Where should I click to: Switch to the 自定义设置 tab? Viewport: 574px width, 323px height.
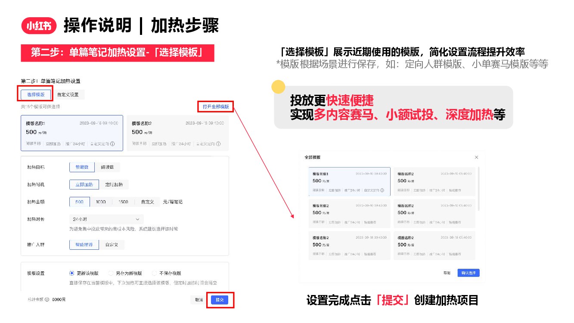68,94
